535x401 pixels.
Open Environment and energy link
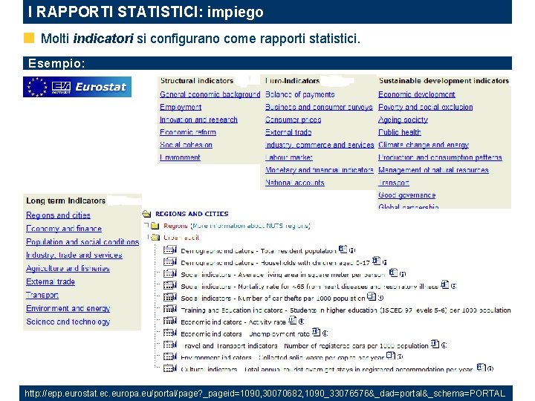coord(68,308)
